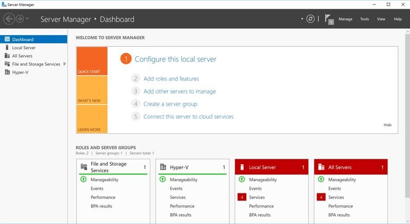Open Performance in File and Storage Services tile

tap(103, 197)
